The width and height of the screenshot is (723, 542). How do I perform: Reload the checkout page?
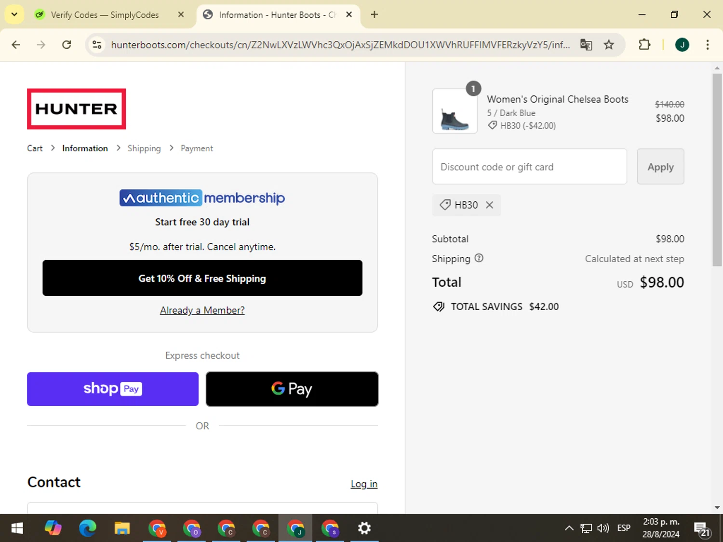coord(67,45)
